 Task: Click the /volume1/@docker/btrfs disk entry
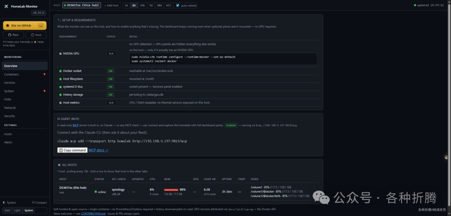tap(280, 196)
